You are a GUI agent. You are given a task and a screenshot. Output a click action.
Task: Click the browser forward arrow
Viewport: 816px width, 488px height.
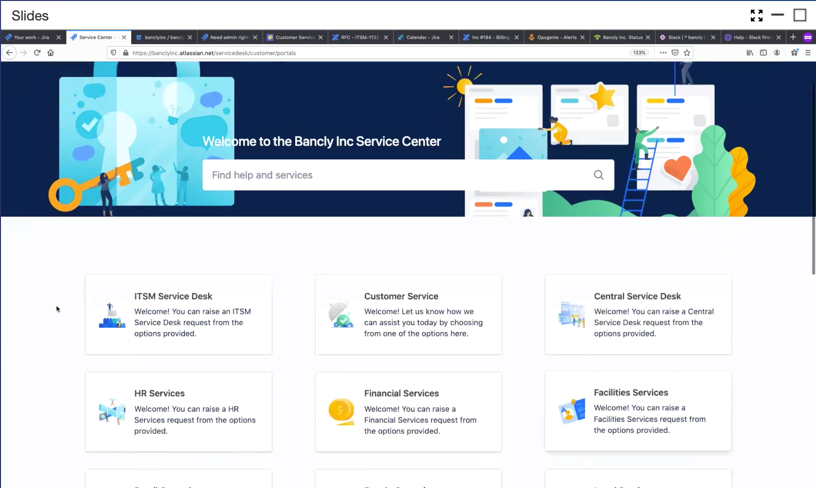[x=23, y=52]
